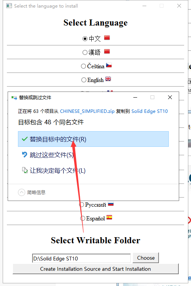Screen dimensions: 191x286
Task: Click the blue skip arrow icon
Action: [24, 154]
